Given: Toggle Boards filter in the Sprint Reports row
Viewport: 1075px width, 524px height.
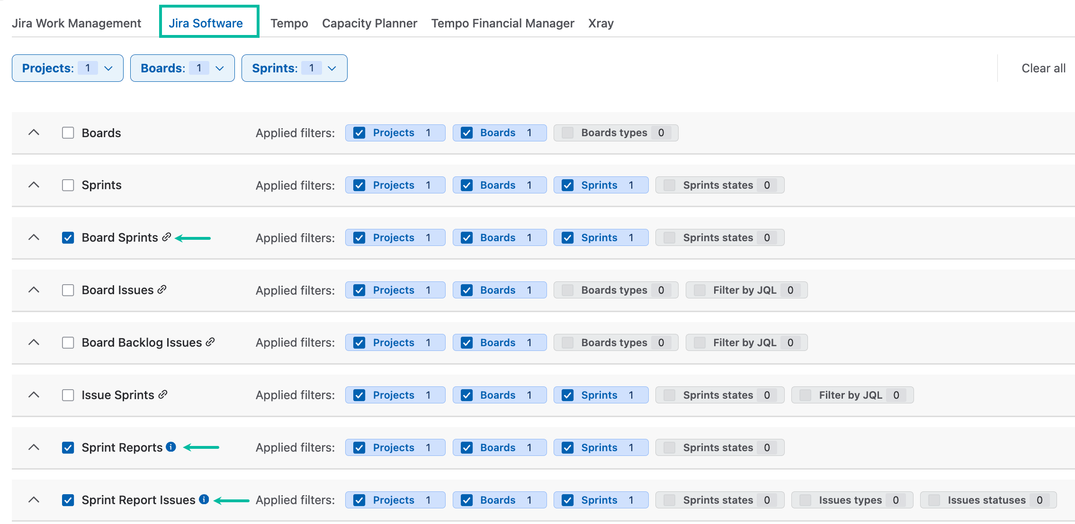Looking at the screenshot, I should (500, 447).
